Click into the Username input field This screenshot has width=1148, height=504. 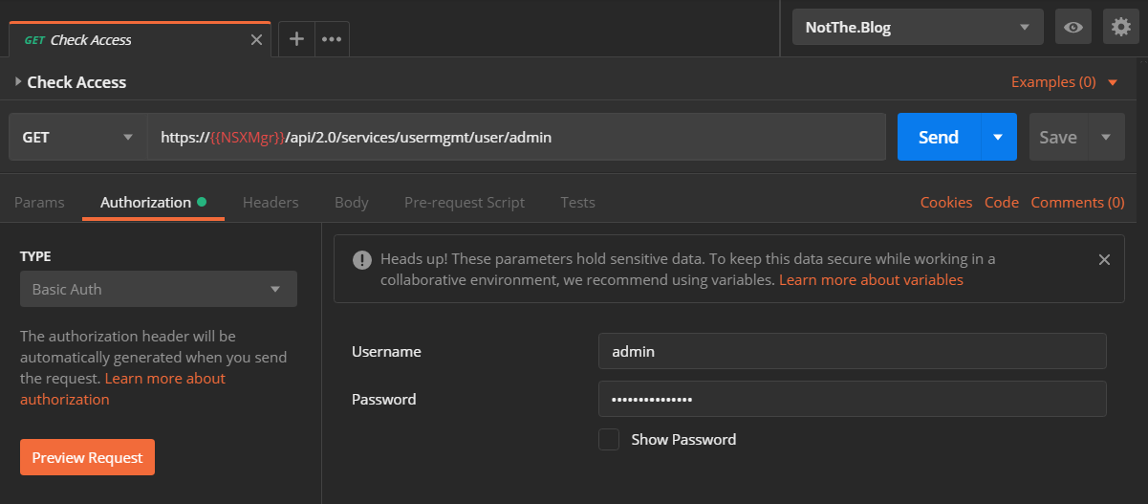(x=851, y=351)
